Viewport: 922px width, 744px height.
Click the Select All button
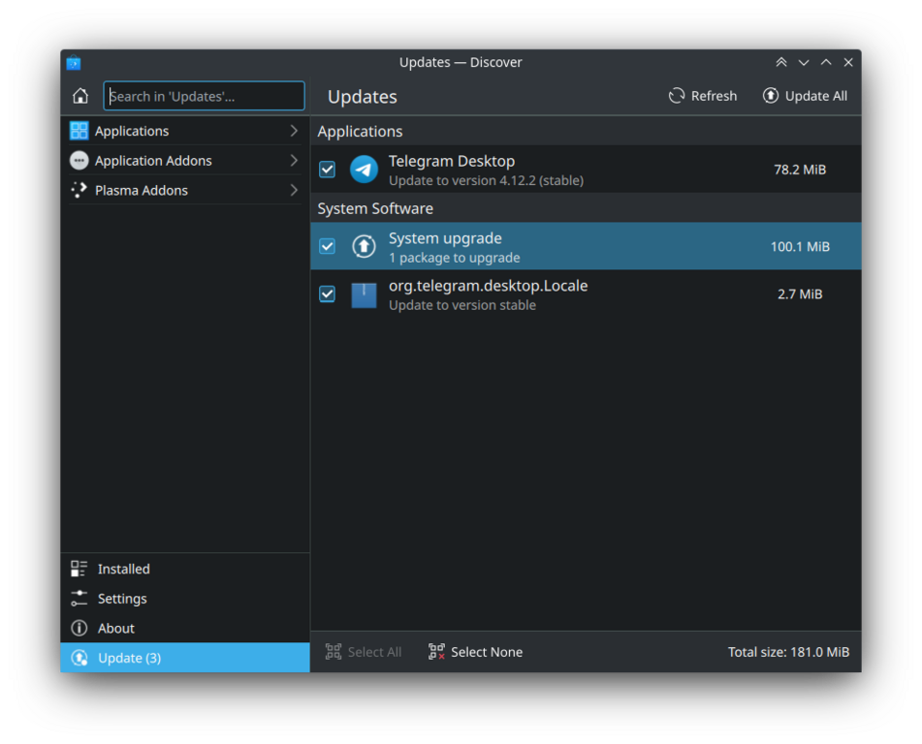coord(364,652)
